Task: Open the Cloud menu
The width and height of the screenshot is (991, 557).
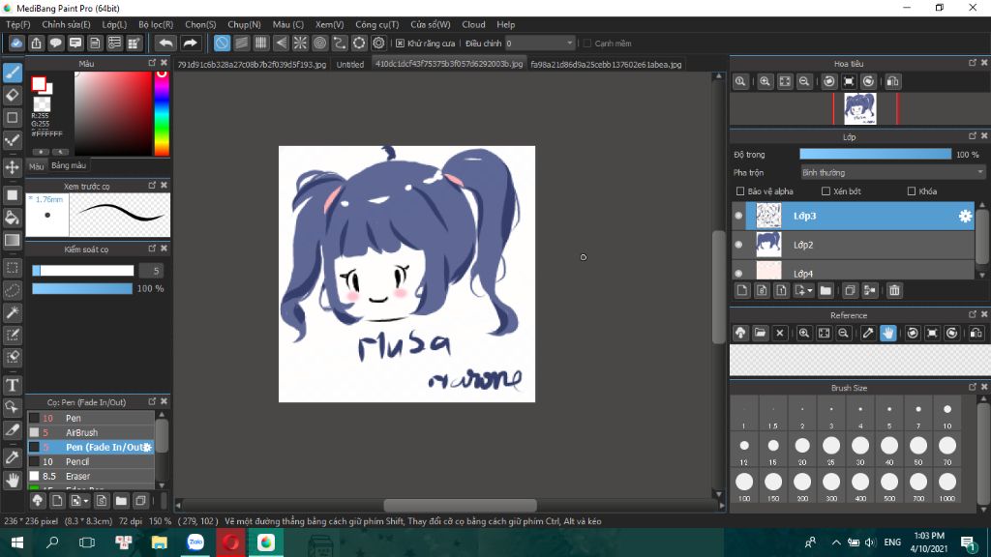Action: pyautogui.click(x=473, y=24)
